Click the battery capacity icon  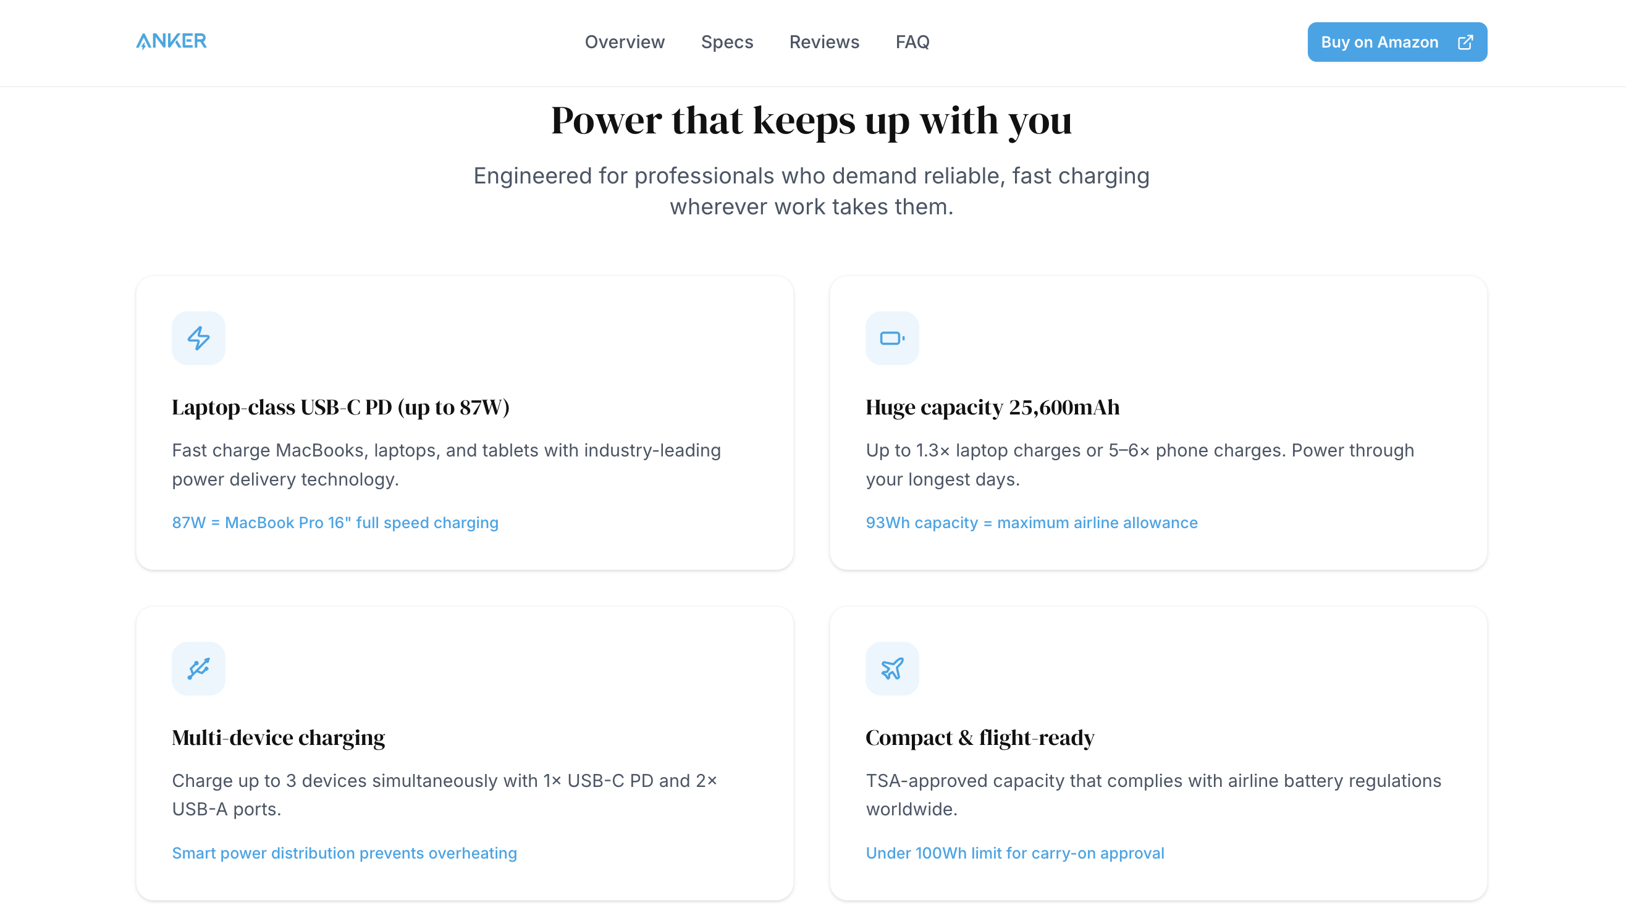click(892, 338)
